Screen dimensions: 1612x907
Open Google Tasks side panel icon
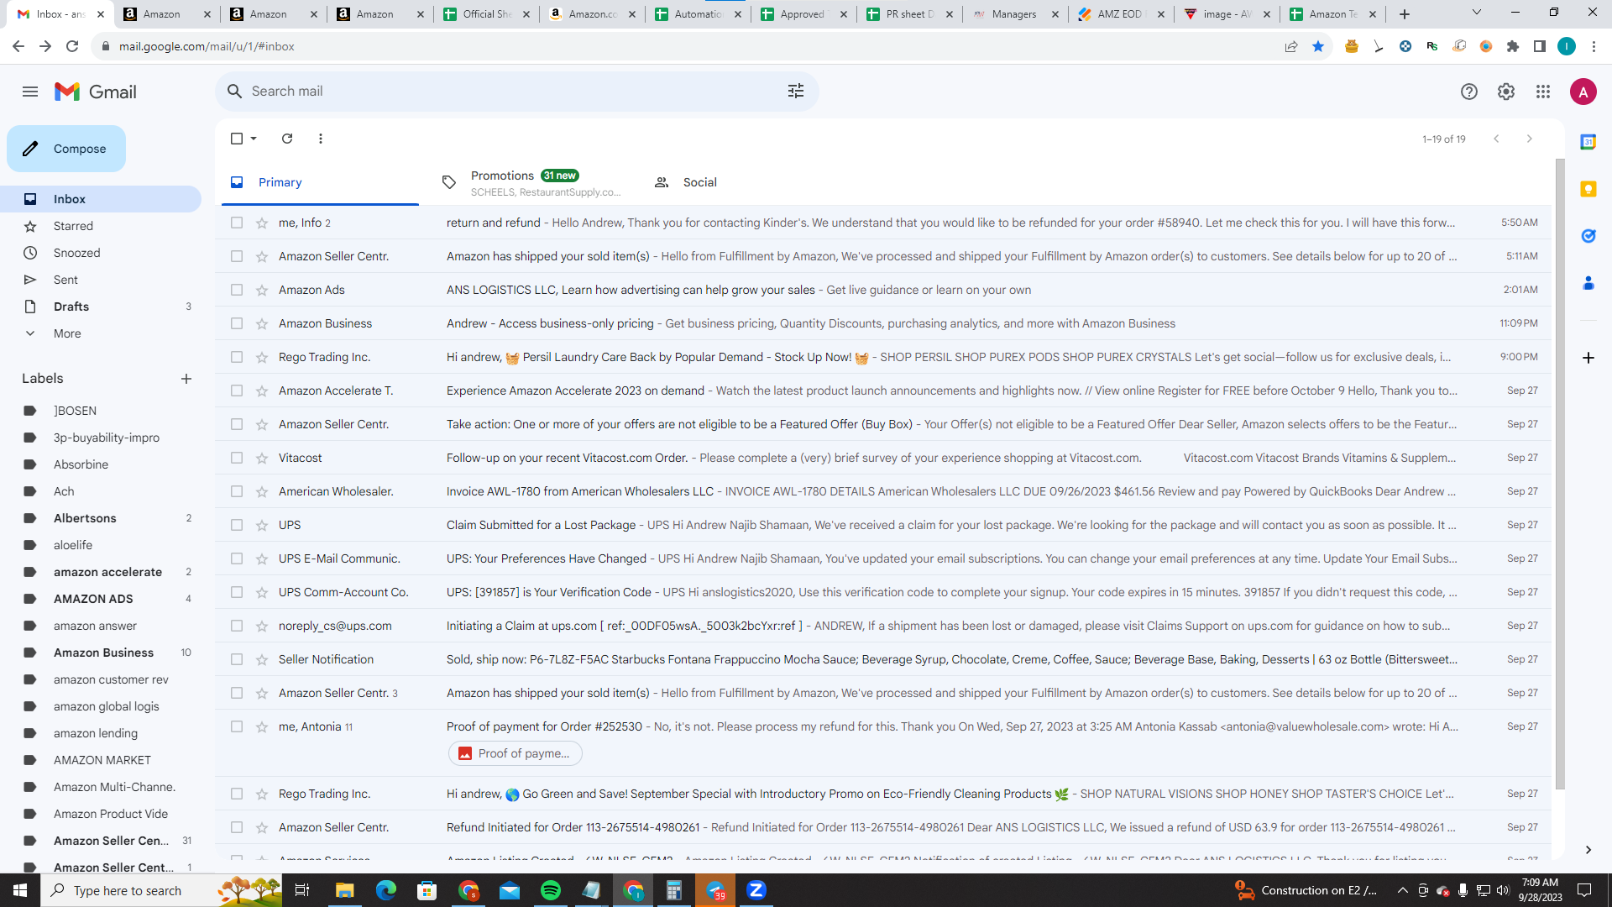coord(1588,236)
